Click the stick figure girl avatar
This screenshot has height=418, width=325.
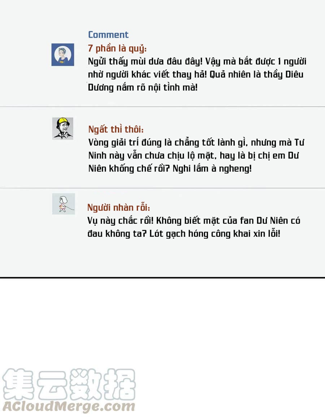pos(64,204)
